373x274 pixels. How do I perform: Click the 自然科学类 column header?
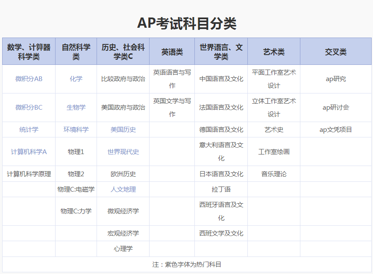(x=76, y=51)
